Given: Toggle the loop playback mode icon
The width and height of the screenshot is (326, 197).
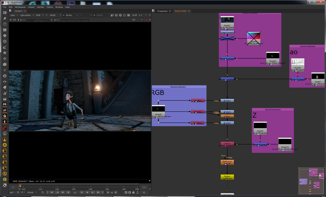Looking at the screenshot, I should coord(43,192).
